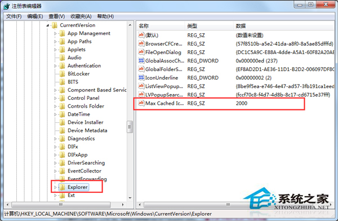Viewport: 338px width, 221px height.
Task: Click the App Management folder icon
Action: click(x=62, y=33)
